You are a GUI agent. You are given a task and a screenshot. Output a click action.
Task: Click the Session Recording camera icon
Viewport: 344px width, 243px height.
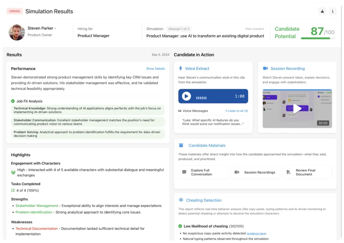pyautogui.click(x=265, y=68)
